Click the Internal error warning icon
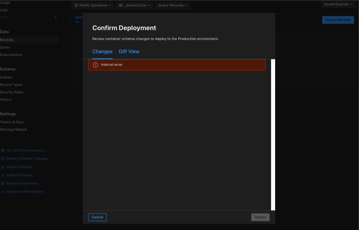The width and height of the screenshot is (359, 230). tap(95, 65)
